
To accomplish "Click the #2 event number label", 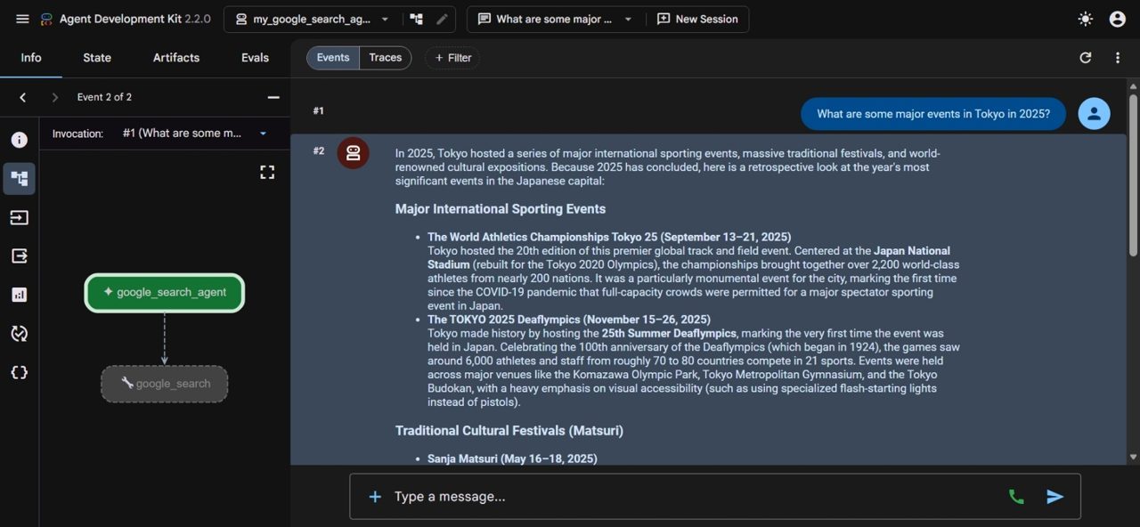I will click(319, 150).
